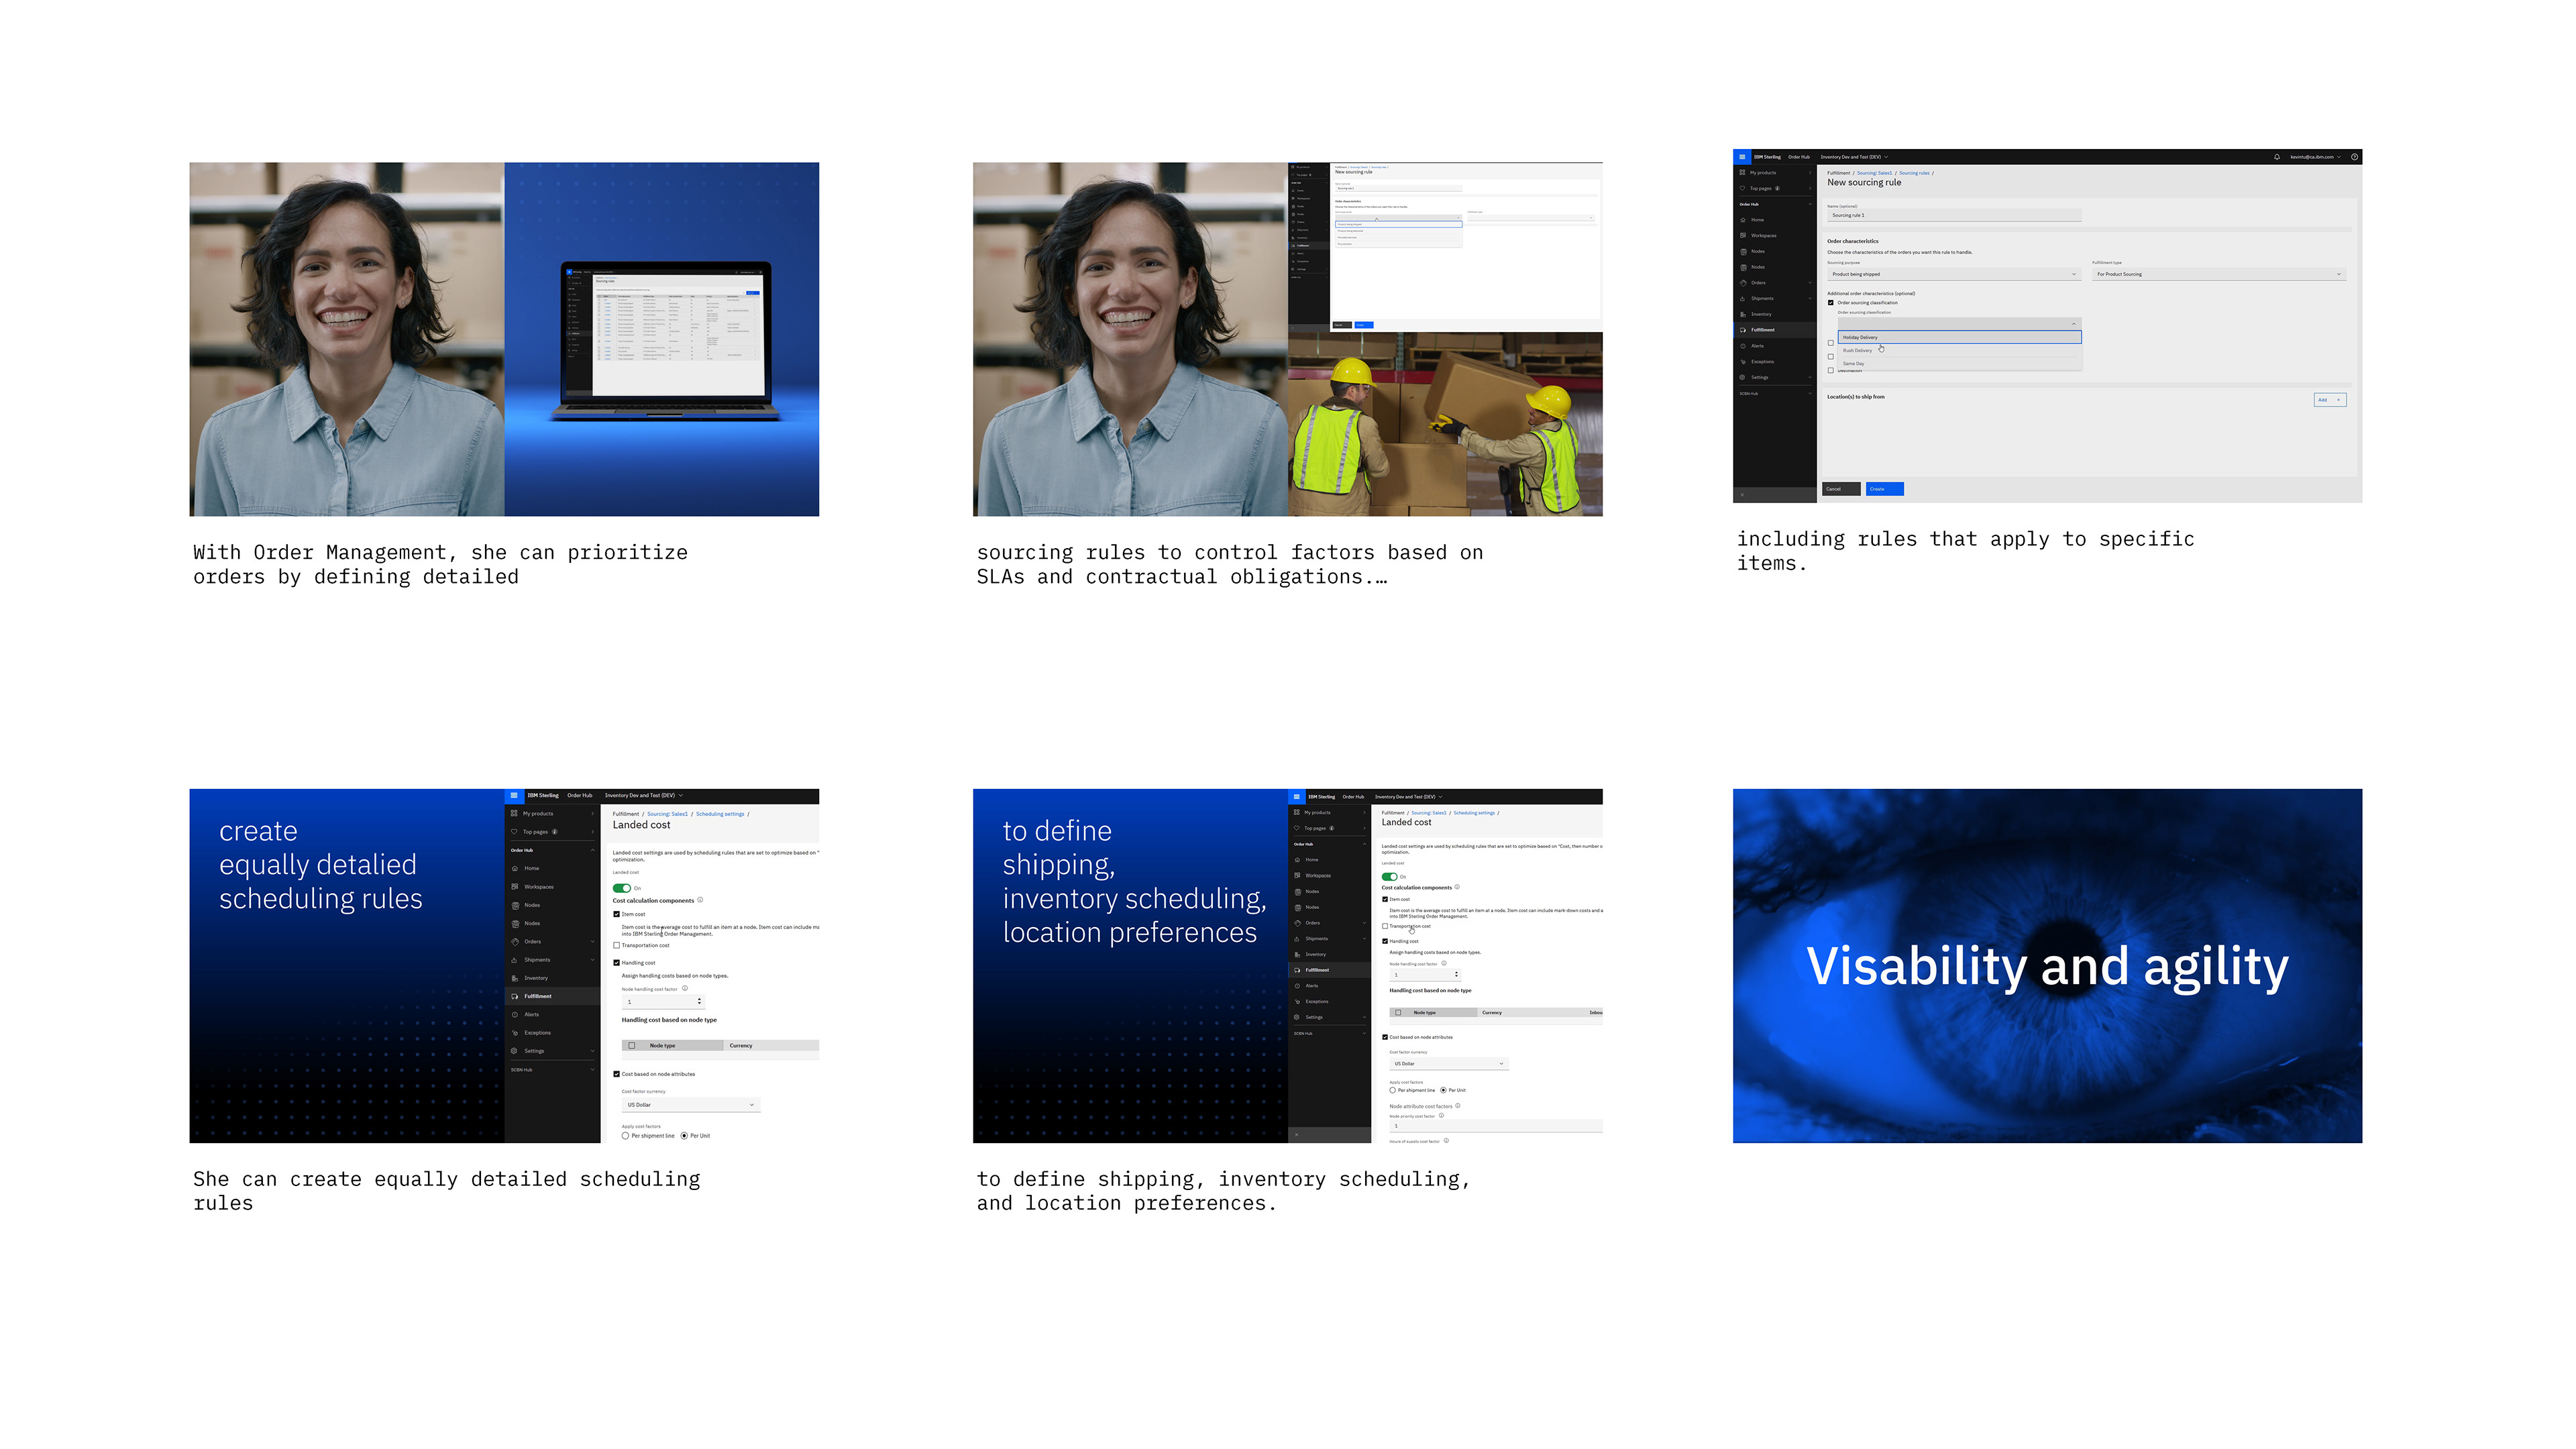Uncheck the Order sourcing classification checkbox
The height and width of the screenshot is (1449, 2576).
1831,303
